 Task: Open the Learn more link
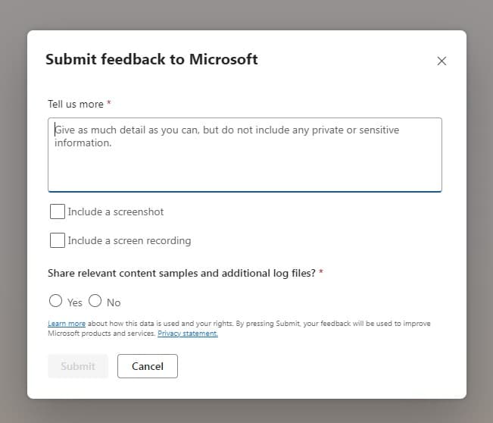67,324
